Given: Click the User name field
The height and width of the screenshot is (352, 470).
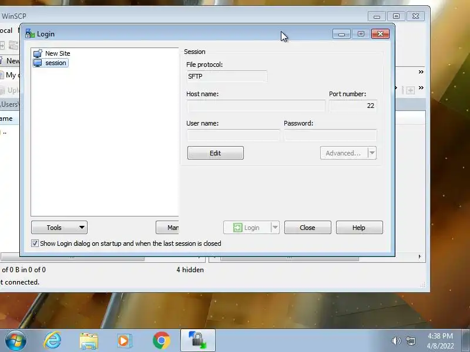Looking at the screenshot, I should [x=233, y=135].
